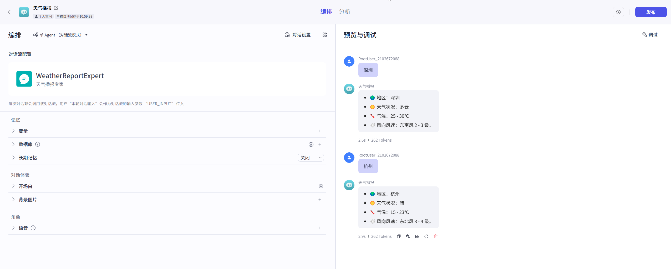Open the grid layout icon beside 对话设置
671x269 pixels.
pyautogui.click(x=325, y=35)
